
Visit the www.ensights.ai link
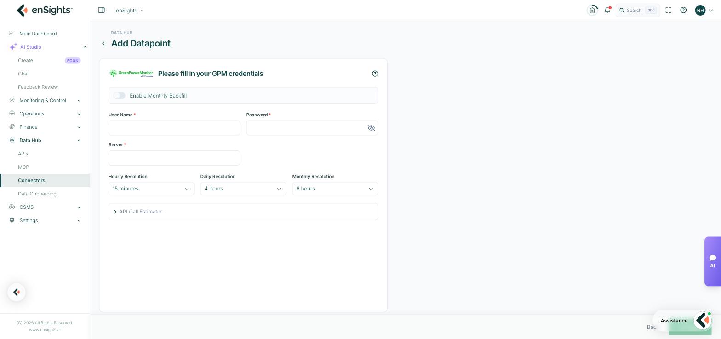(45, 330)
